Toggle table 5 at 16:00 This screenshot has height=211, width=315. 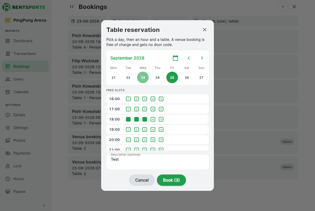click(x=161, y=99)
